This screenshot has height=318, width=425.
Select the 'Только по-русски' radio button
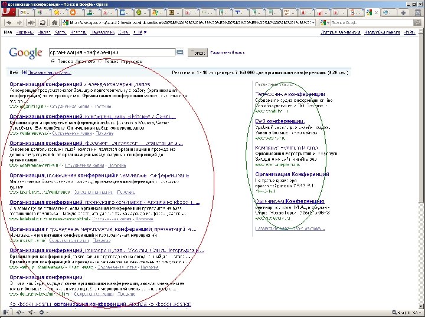pyautogui.click(x=100, y=61)
